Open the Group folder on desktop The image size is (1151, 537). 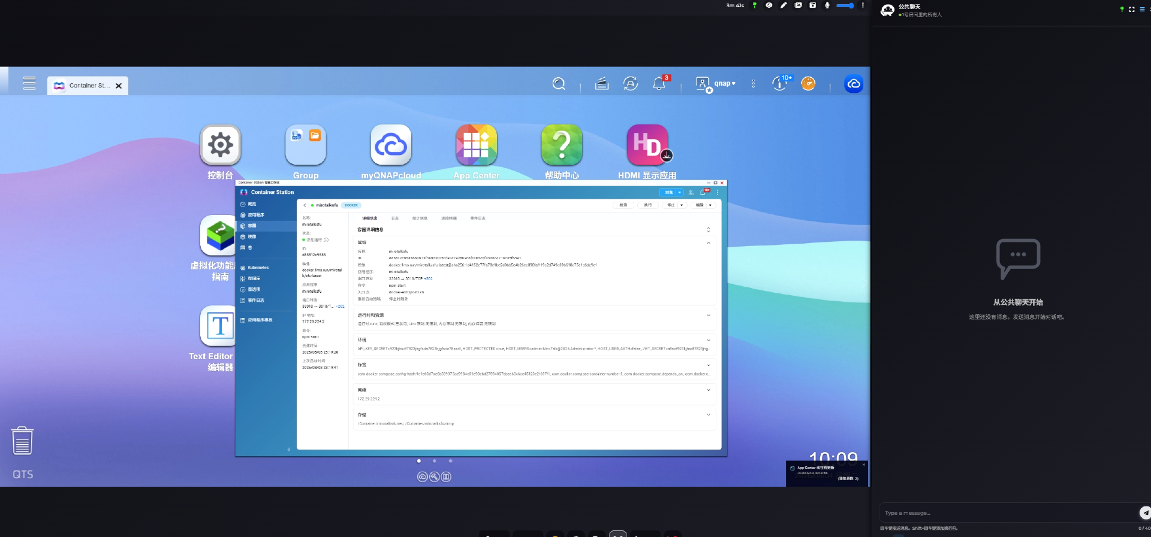306,145
